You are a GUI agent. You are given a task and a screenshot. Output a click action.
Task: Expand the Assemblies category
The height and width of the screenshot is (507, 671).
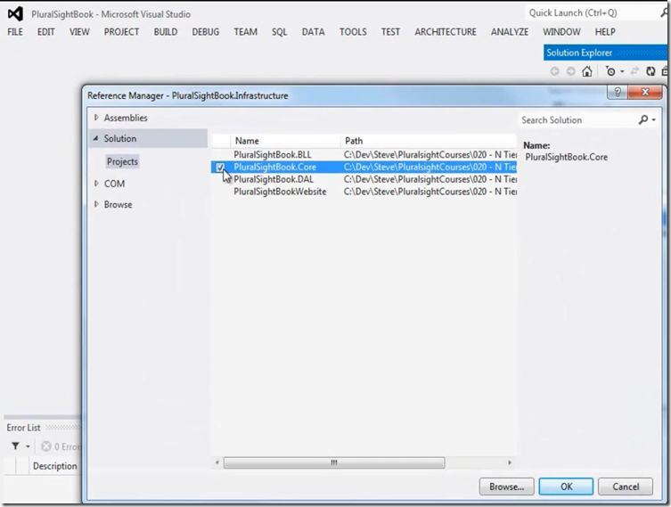[x=96, y=118]
